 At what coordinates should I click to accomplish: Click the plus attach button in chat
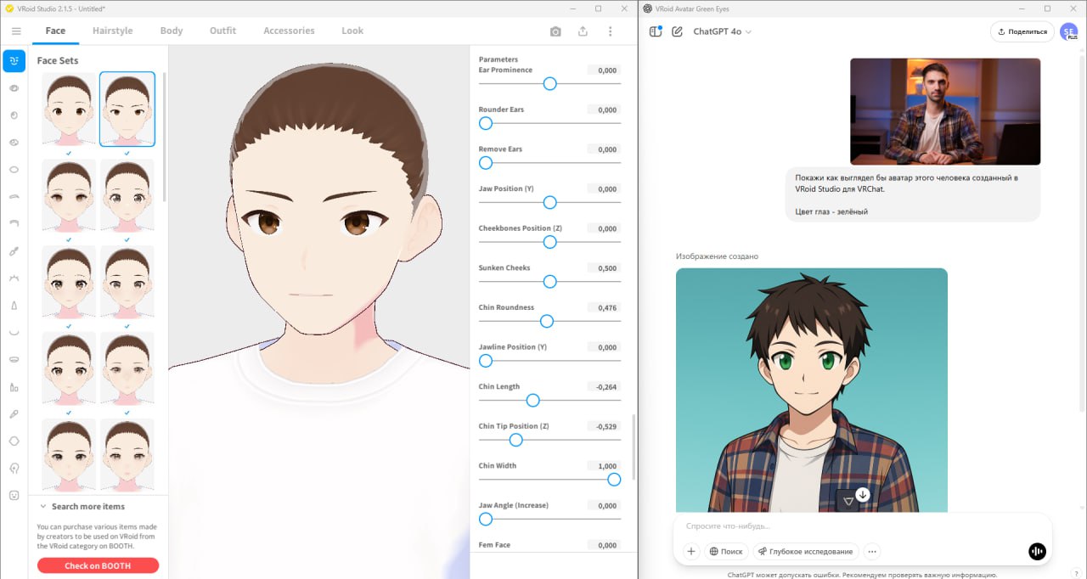click(x=691, y=551)
